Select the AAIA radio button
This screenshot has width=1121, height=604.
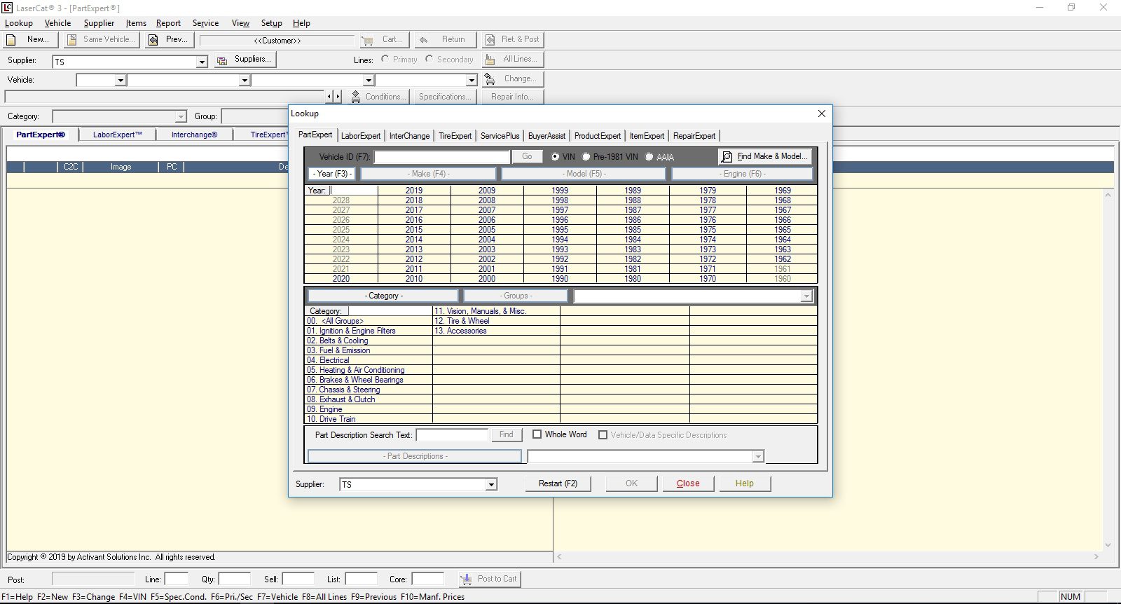(649, 157)
